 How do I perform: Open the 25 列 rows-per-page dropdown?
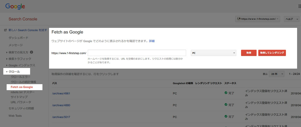pyautogui.click(x=277, y=74)
